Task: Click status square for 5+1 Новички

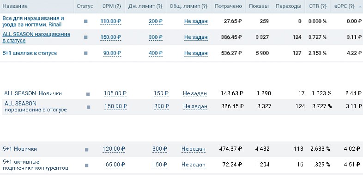Action: 86,150
